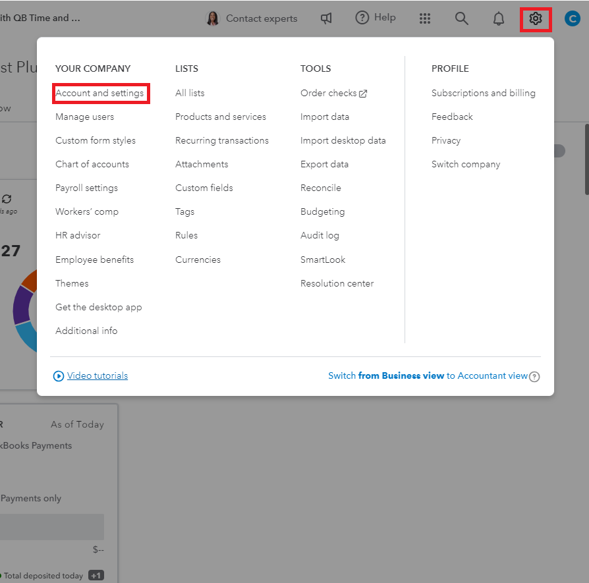
Task: Open search with the magnifier icon
Action: [462, 18]
